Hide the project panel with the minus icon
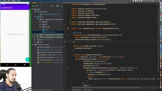 (61, 6)
